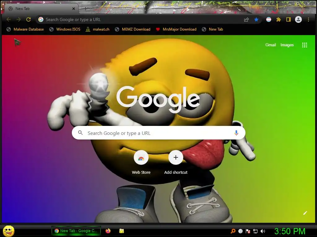This screenshot has height=237, width=317.
Task: Open the MEMZ Download bookmark
Action: pyautogui.click(x=132, y=29)
